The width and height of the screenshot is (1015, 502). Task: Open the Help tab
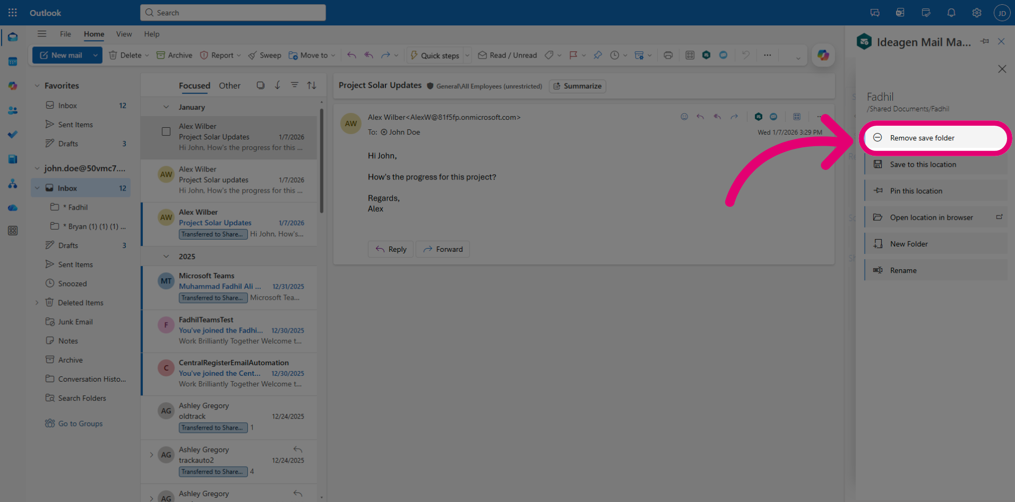[x=152, y=34]
